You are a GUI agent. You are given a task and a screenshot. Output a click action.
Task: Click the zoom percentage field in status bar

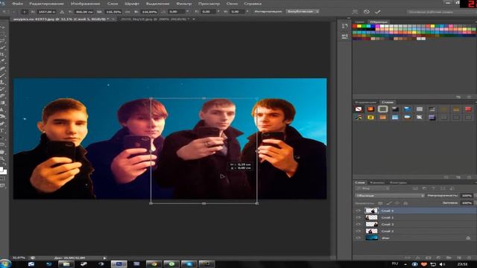pos(19,258)
